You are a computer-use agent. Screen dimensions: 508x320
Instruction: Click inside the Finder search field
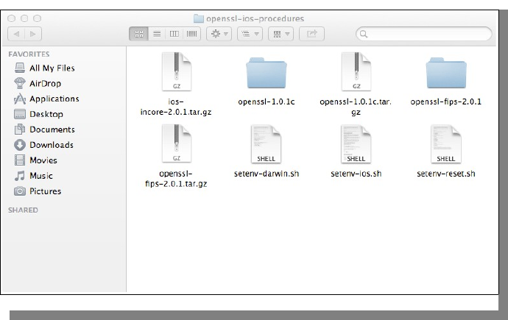(424, 34)
